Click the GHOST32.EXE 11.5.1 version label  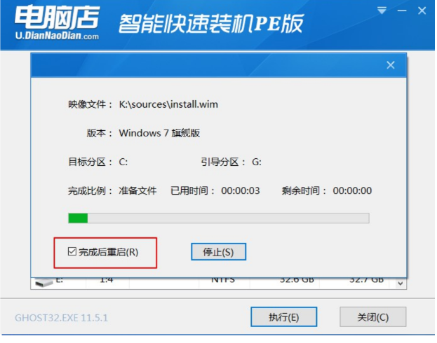pos(61,318)
